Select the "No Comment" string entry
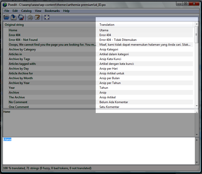 (18, 102)
